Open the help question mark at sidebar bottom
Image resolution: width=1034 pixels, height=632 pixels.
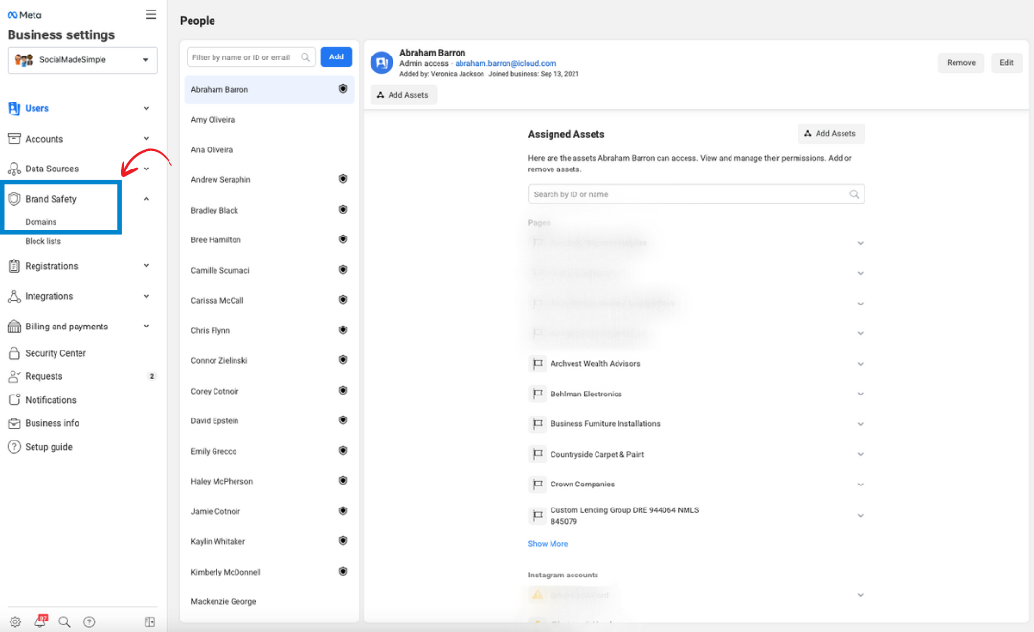point(90,621)
